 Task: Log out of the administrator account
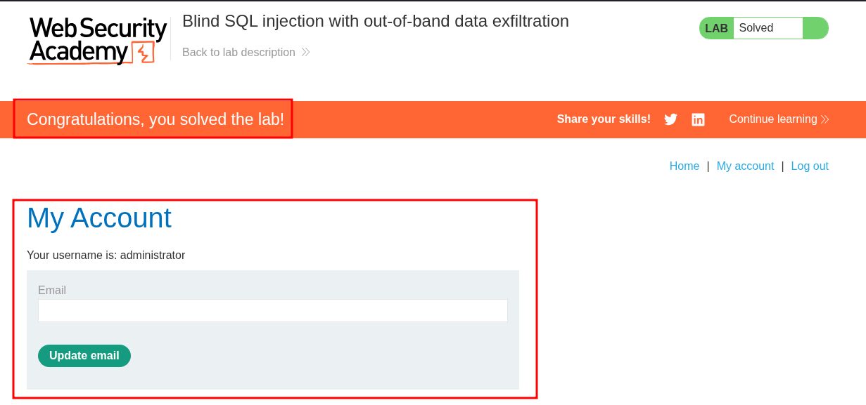810,166
